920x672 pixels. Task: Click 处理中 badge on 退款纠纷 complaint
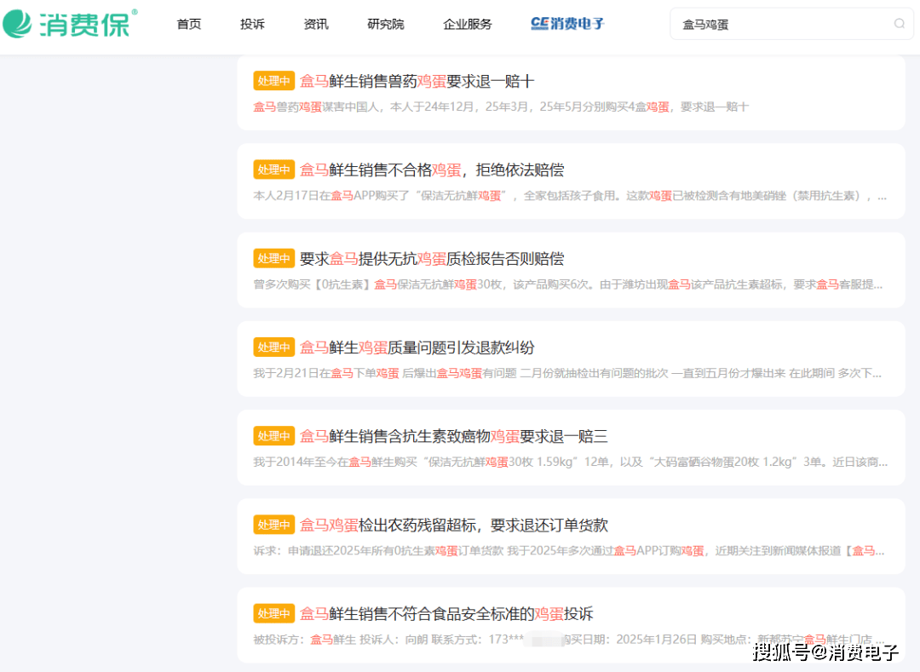click(x=273, y=347)
